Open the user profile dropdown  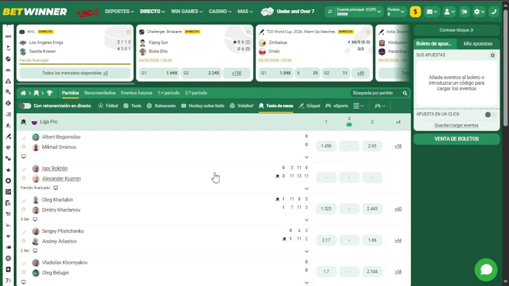pyautogui.click(x=450, y=12)
